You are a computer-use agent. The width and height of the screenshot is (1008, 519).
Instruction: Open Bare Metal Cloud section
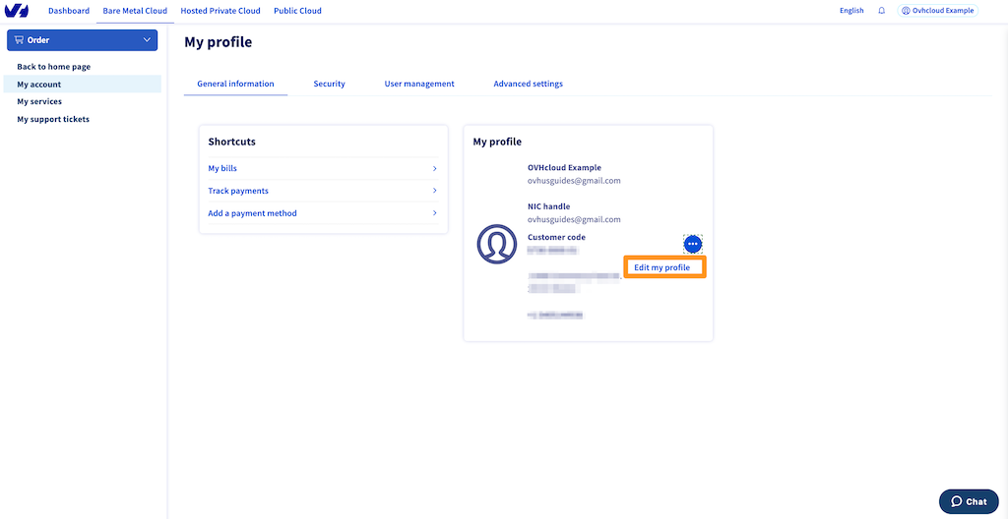click(x=135, y=11)
